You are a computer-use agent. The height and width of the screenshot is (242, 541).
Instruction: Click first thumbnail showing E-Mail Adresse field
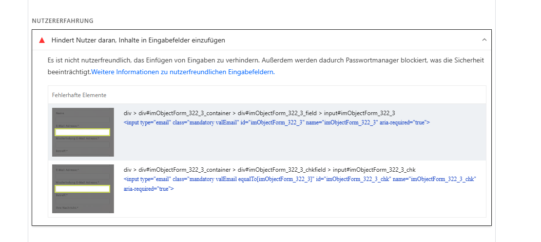tap(83, 132)
